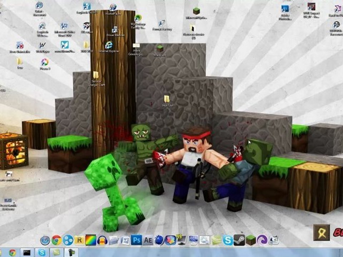Open the teal bookmark desktop shortcut
This screenshot has width=343, height=257.
tap(65, 47)
